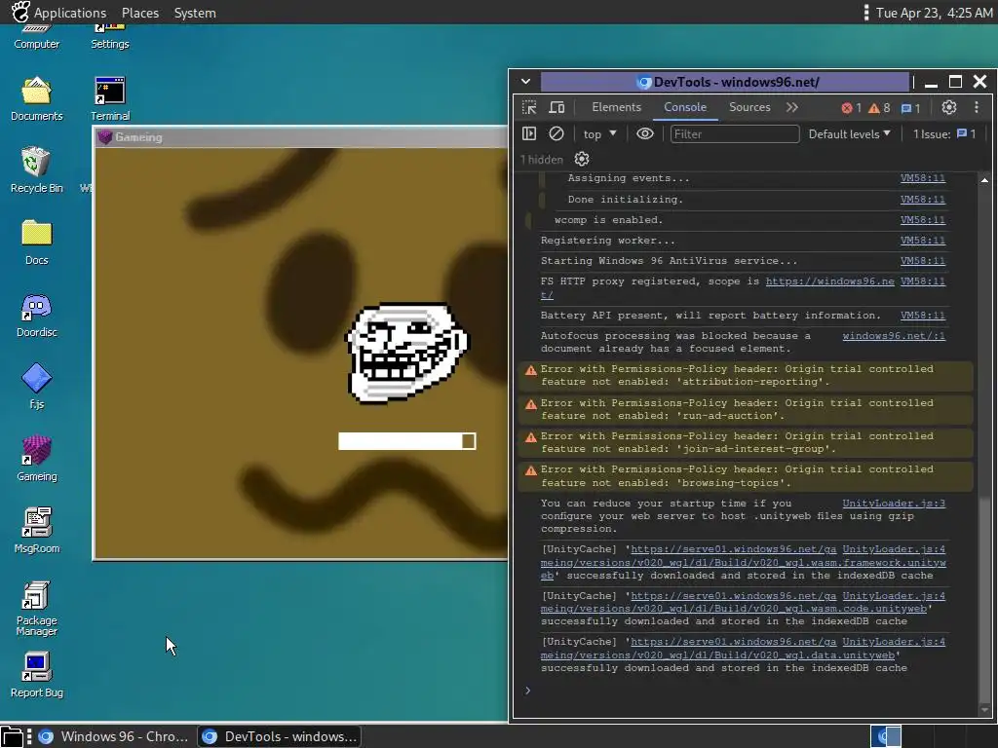Click the Gameing window title bar

click(301, 137)
